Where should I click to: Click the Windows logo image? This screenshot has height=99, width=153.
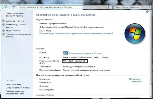135,34
